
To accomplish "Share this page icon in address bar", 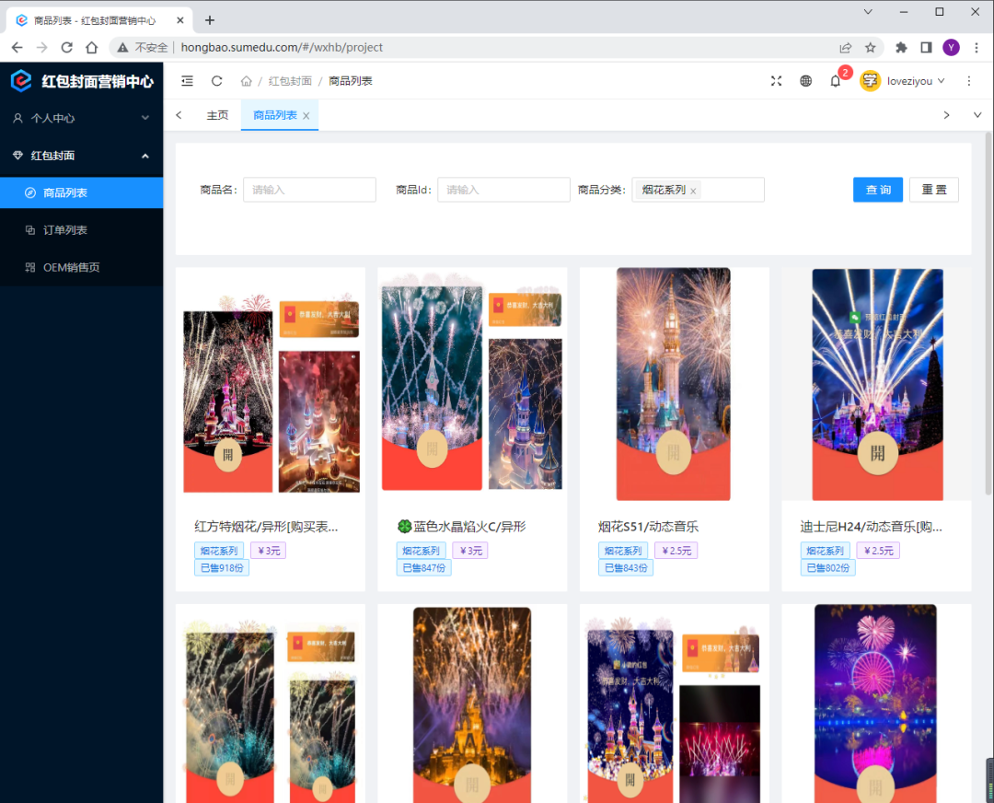I will point(846,48).
